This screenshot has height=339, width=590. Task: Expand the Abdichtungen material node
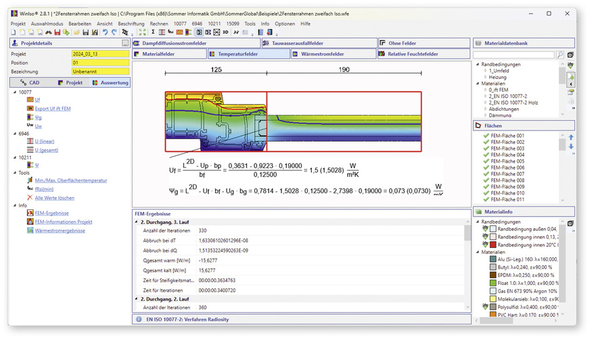click(x=485, y=109)
